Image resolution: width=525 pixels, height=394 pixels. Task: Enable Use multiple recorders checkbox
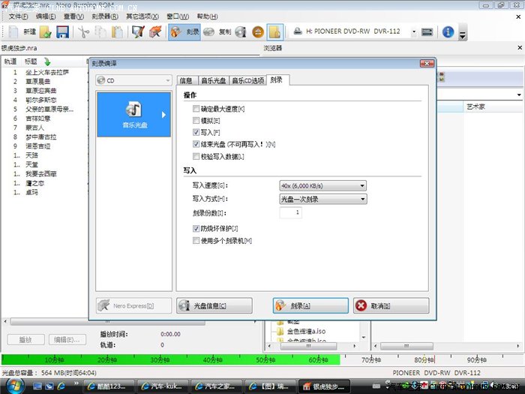196,241
